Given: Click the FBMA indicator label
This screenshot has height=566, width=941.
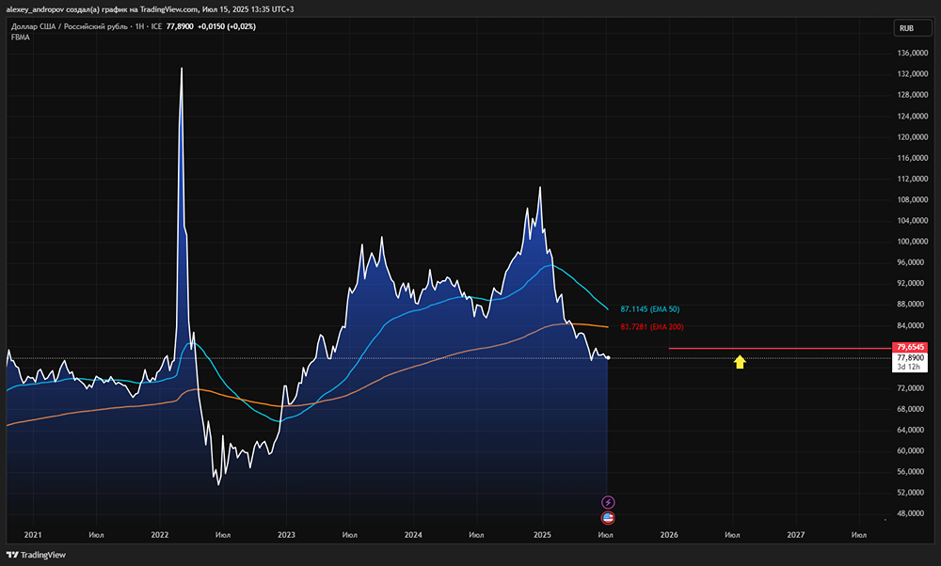Looking at the screenshot, I should (21, 38).
